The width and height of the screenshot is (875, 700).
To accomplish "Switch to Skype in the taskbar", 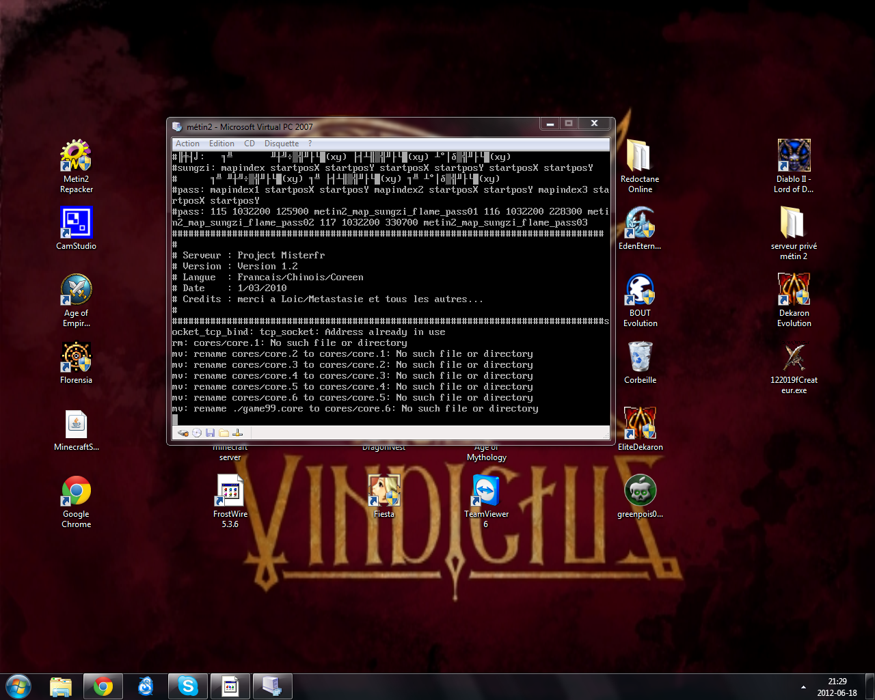I will [188, 686].
